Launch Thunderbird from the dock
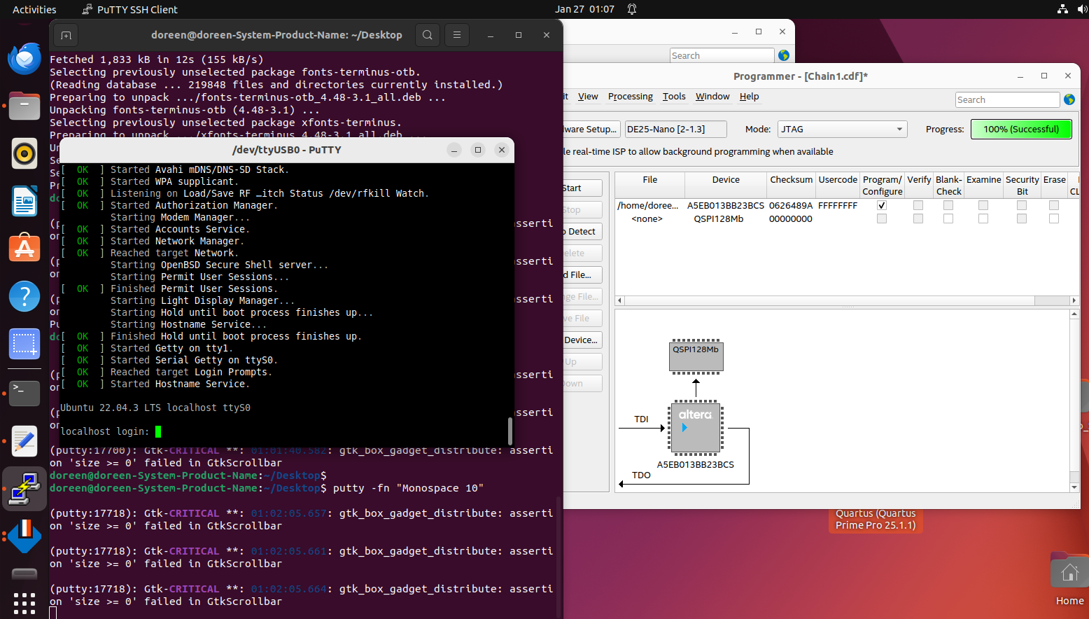The width and height of the screenshot is (1089, 619). 24,59
